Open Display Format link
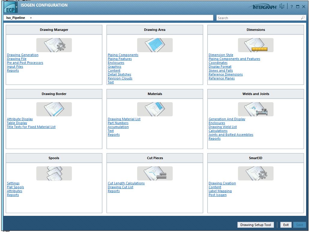This screenshot has height=232, width=310. click(220, 67)
